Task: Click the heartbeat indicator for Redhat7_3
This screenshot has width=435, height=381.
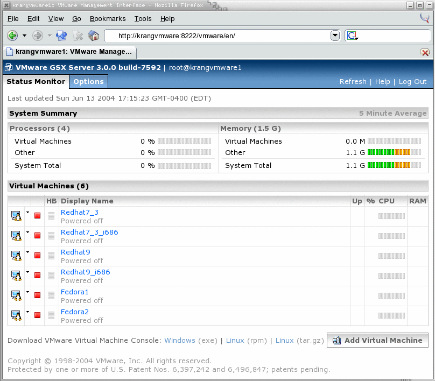Action: click(51, 216)
